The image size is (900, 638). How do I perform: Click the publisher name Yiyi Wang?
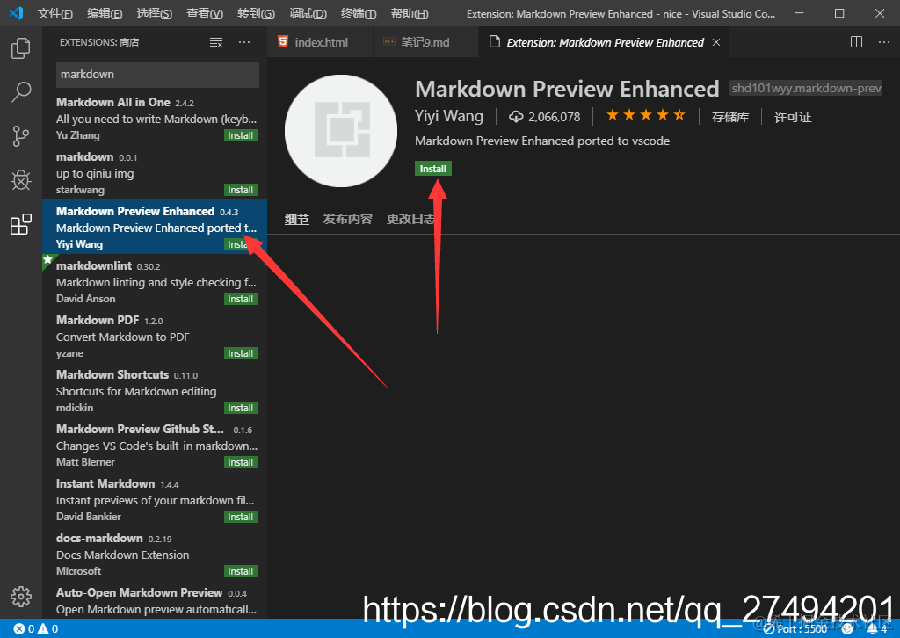click(x=449, y=116)
